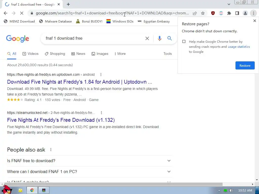Screen dimensions: 259x194
Task: Open the three-dot menu for the uptodown result
Action: point(101,75)
